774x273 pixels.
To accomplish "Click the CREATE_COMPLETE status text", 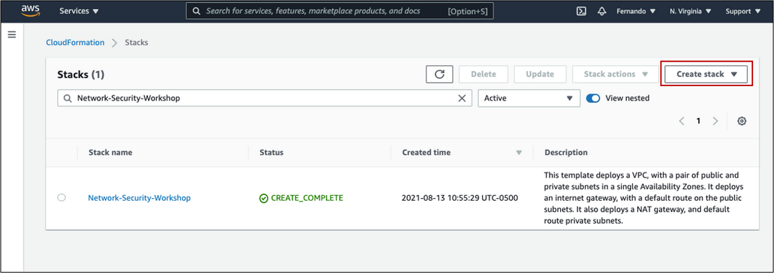I will [307, 198].
